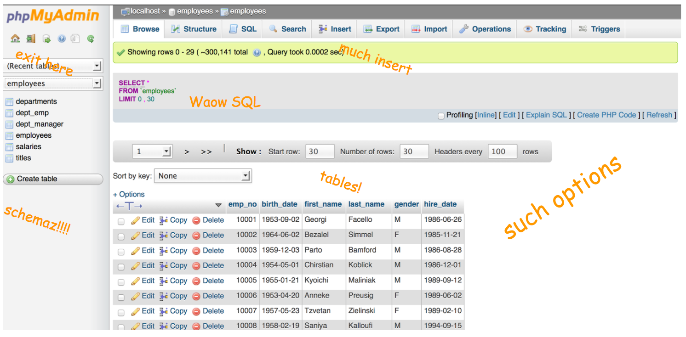Screen dimensions: 686x337
Task: Switch to the Structure tab
Action: point(194,29)
